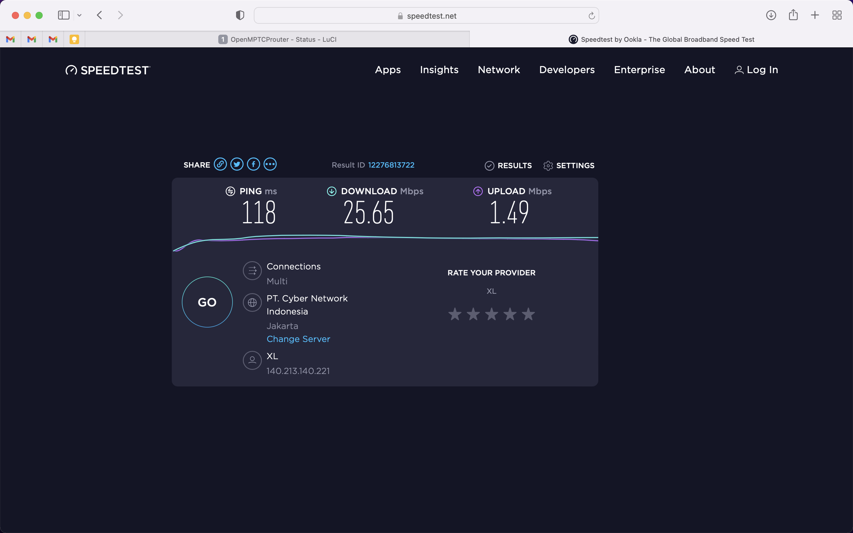
Task: Click the DOWNLOAD arrow icon
Action: pos(332,191)
